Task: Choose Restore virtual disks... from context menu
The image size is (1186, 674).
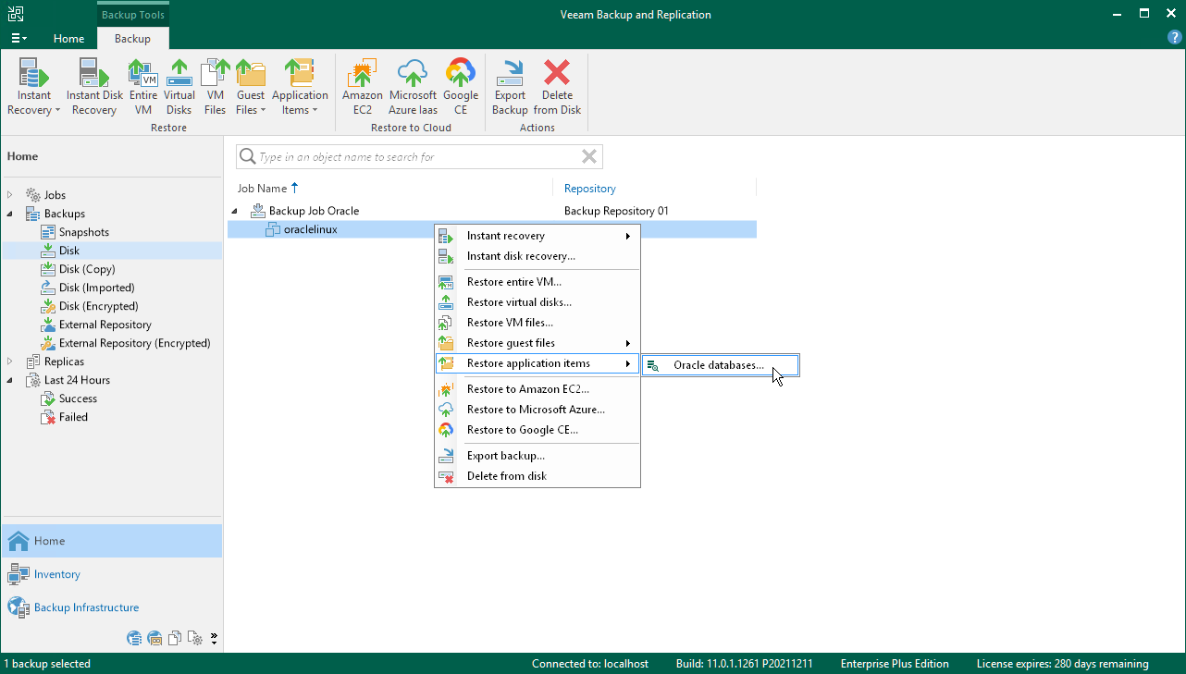Action: coord(537,302)
